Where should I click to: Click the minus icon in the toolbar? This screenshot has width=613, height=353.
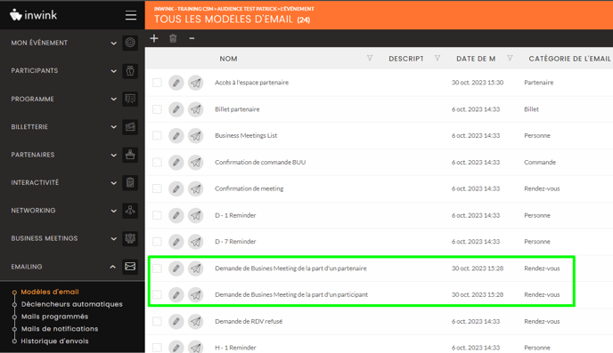192,38
